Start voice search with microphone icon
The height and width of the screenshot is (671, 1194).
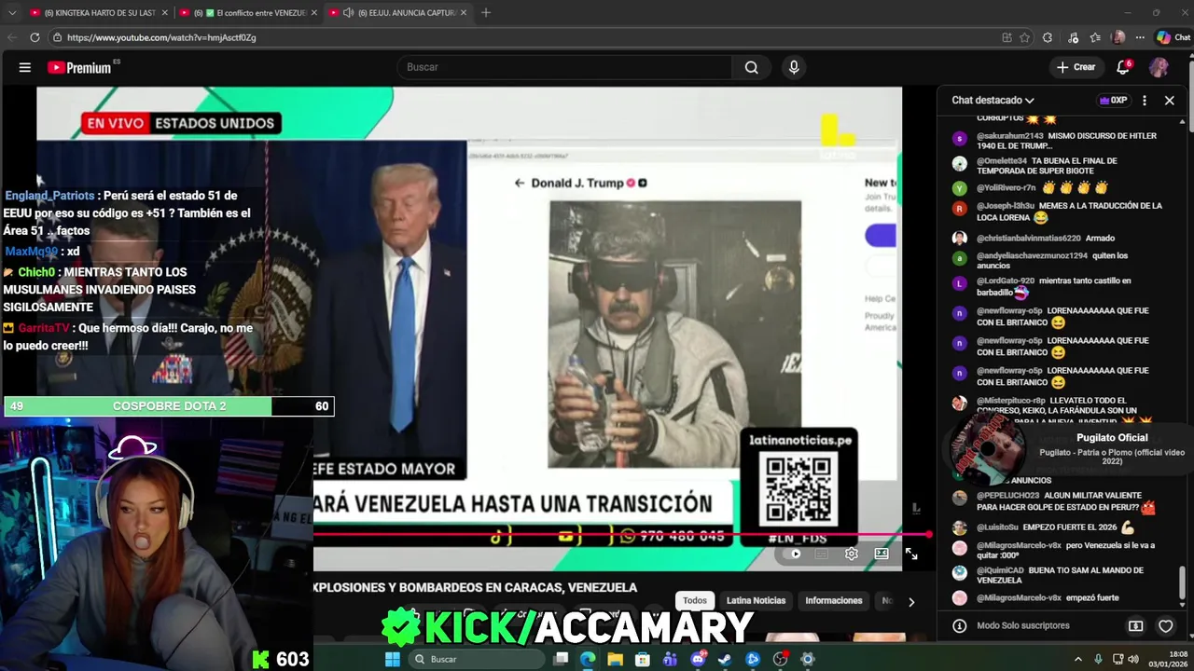coord(794,67)
